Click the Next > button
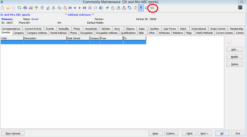Viewport: 247px width, 137px height. point(205,133)
